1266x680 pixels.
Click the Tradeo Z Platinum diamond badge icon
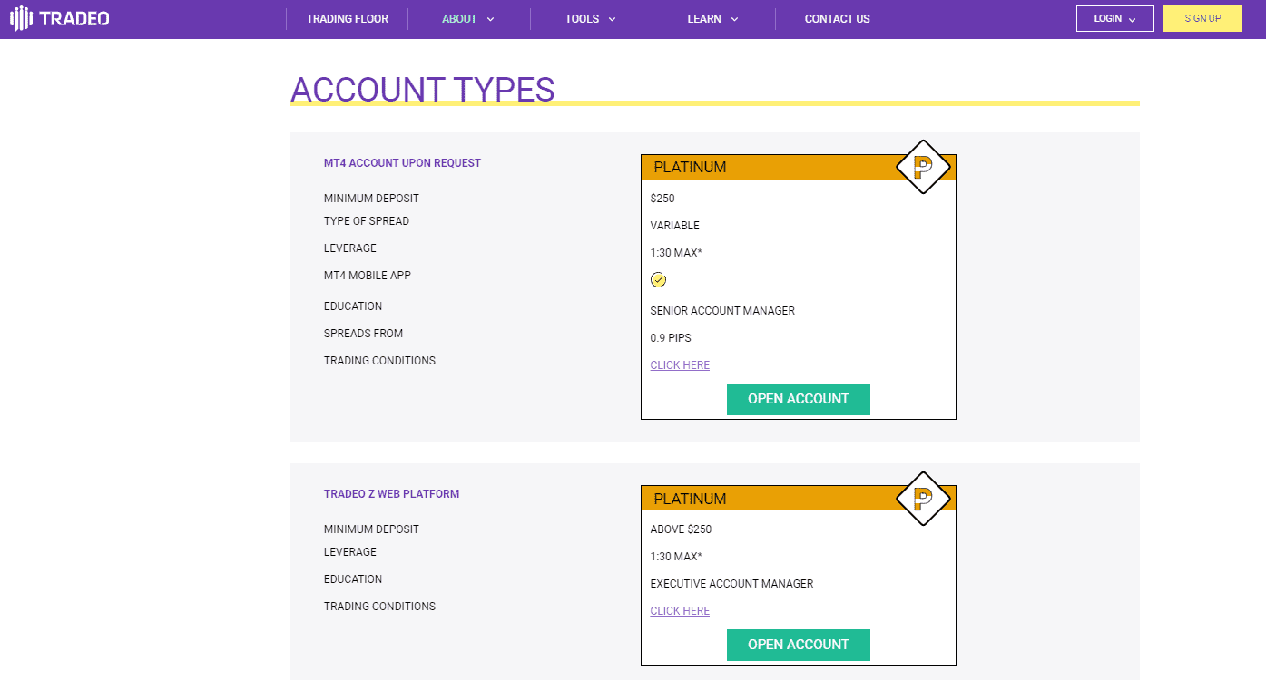(923, 499)
